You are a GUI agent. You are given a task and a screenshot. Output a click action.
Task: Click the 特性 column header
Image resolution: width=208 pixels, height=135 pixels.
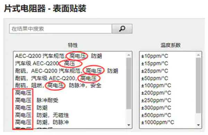73,45
